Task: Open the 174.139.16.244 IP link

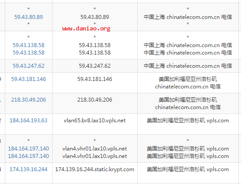Action: click(29, 169)
